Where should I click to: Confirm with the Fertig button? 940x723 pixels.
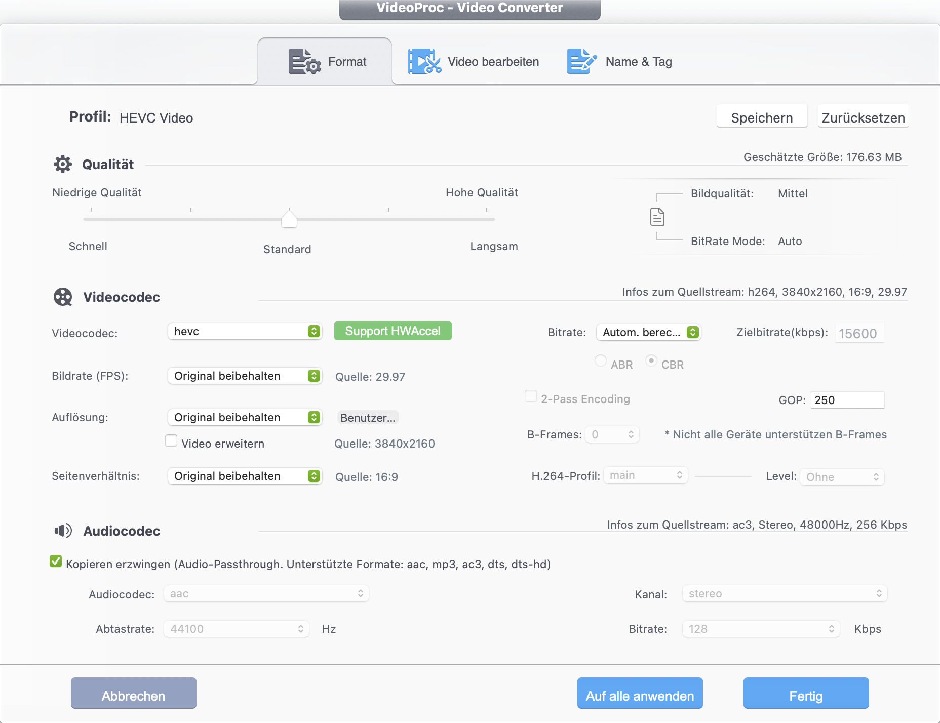click(x=806, y=693)
